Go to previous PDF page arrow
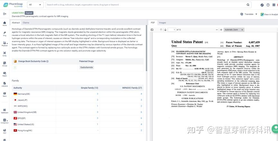 (x=161, y=30)
